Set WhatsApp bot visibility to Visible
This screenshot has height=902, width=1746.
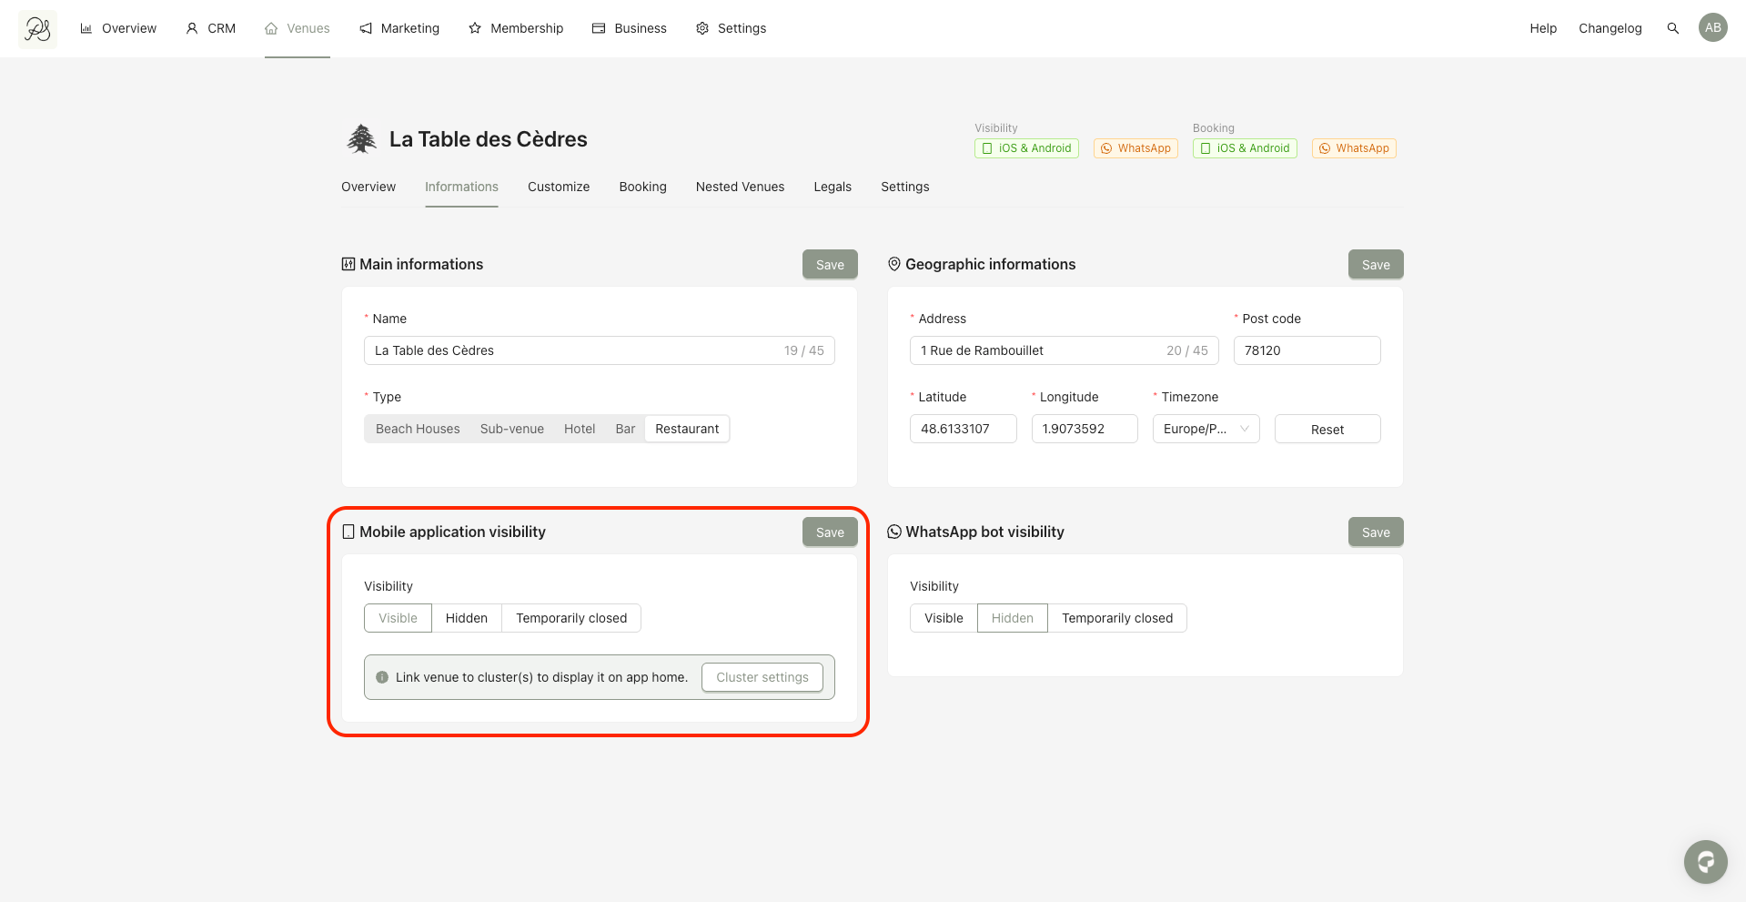[x=943, y=618]
